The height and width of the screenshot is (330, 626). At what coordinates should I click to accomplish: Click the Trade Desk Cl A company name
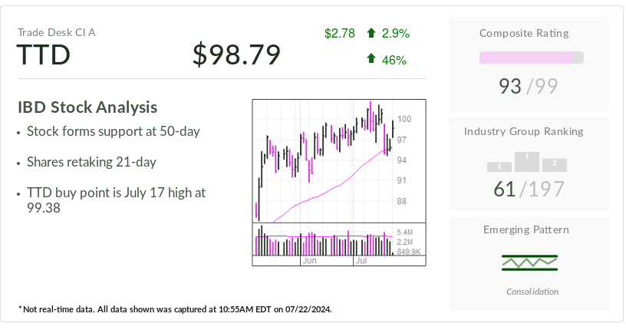(56, 32)
